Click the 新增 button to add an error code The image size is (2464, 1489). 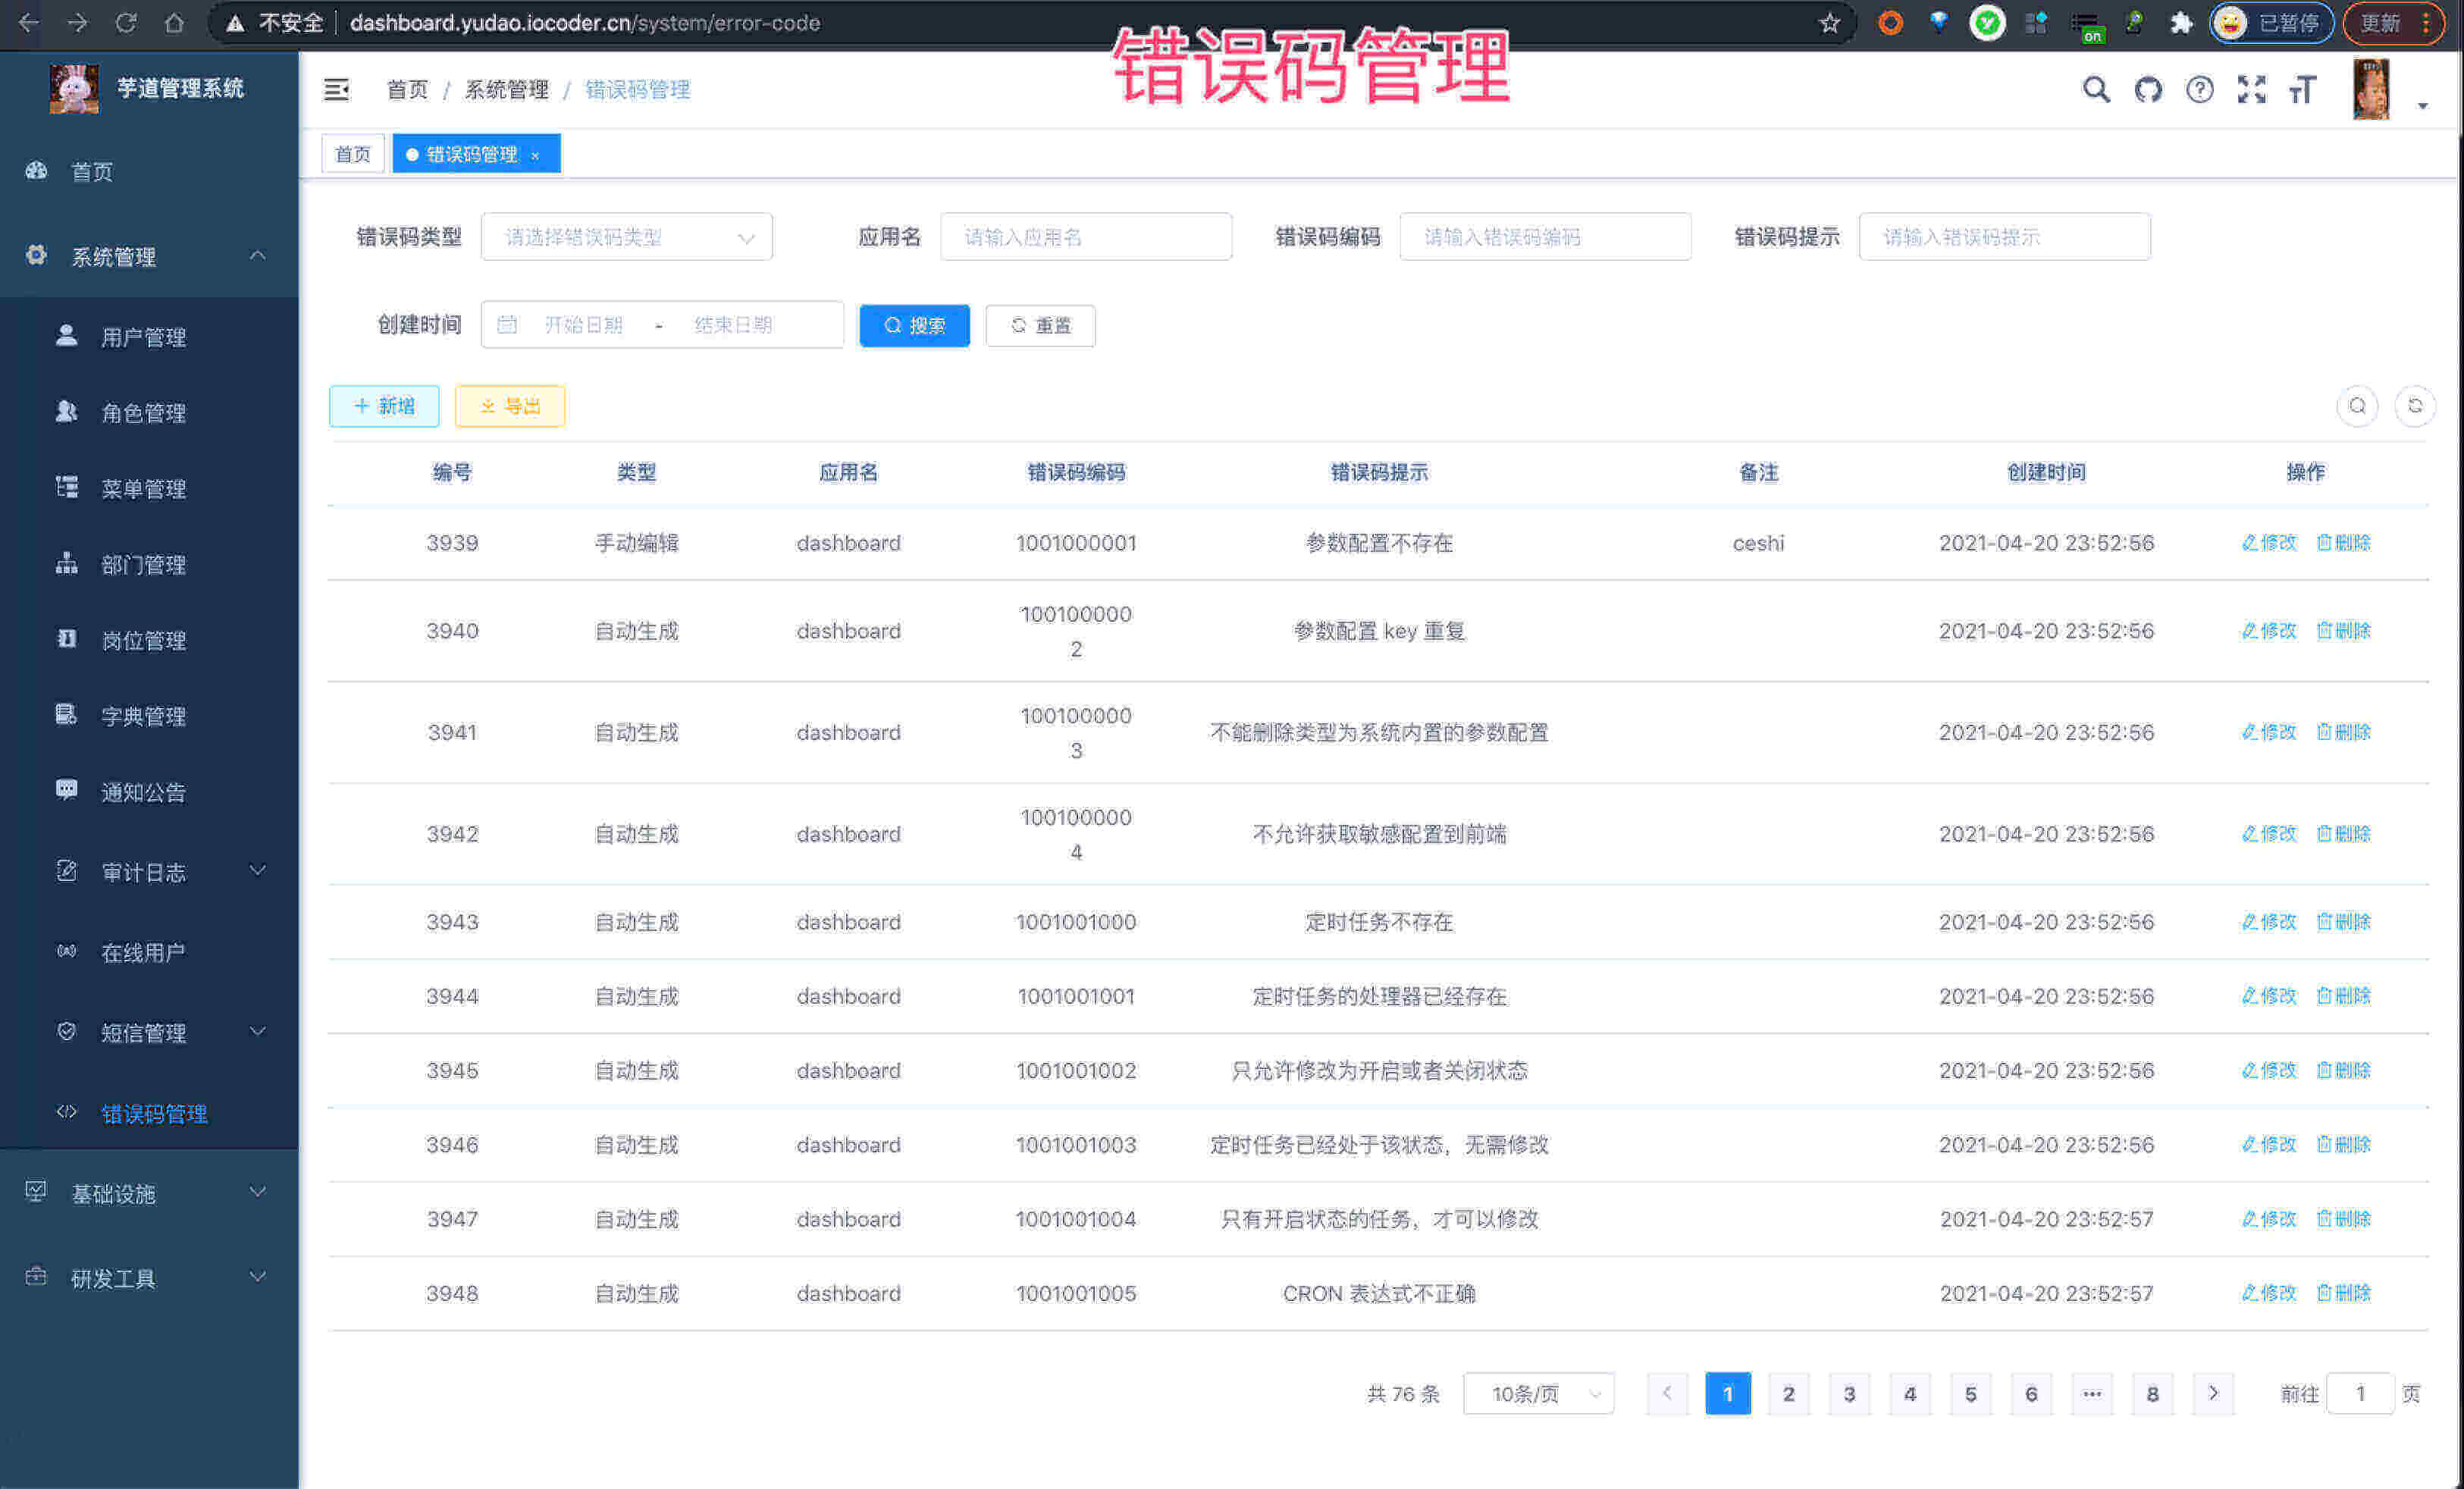click(x=384, y=406)
